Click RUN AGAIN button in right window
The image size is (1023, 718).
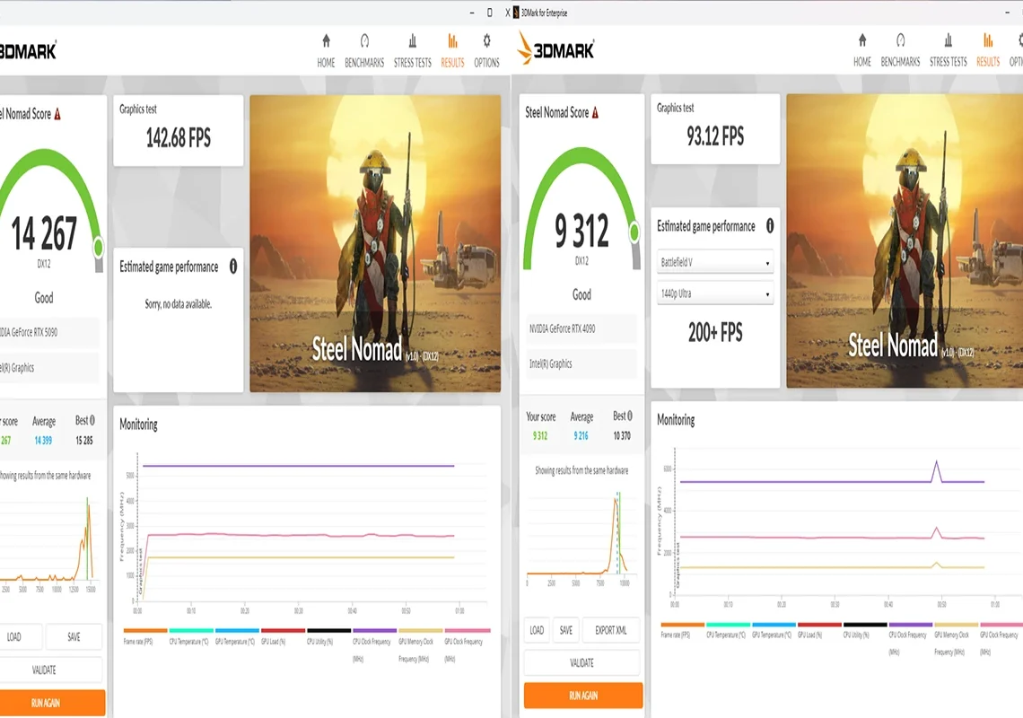tap(582, 696)
